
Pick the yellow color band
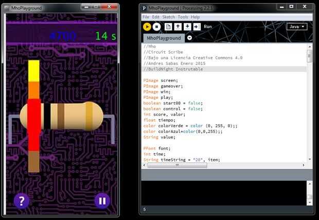pyautogui.click(x=34, y=71)
